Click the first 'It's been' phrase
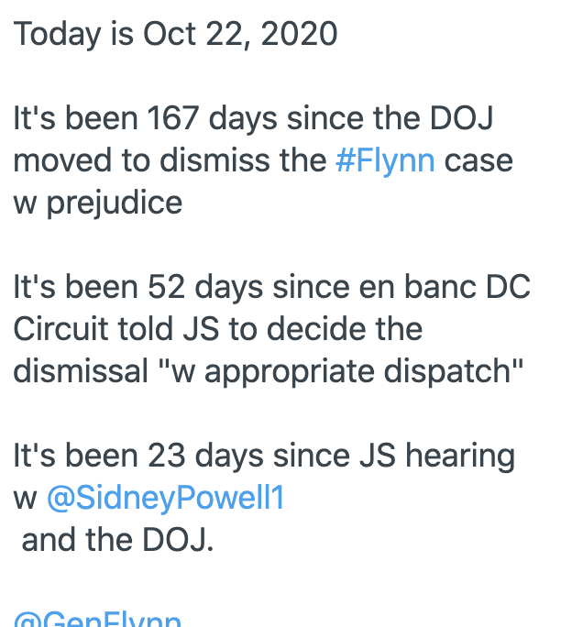 click(x=75, y=118)
